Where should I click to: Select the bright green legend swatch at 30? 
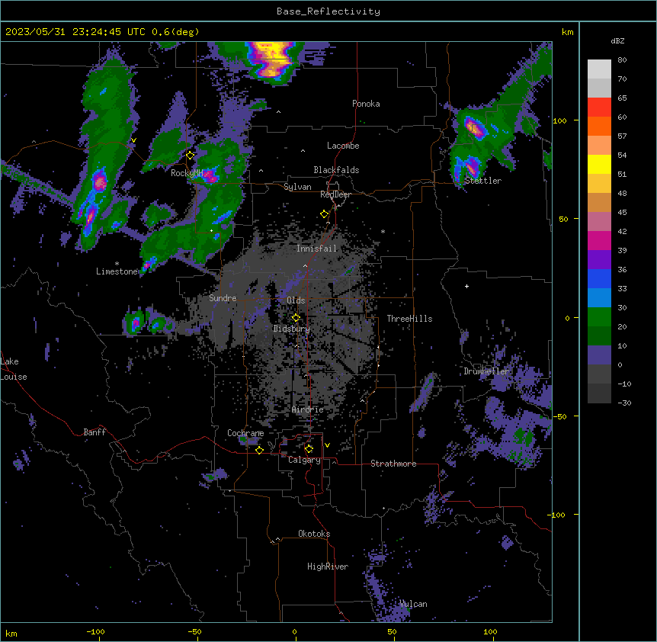(x=599, y=317)
